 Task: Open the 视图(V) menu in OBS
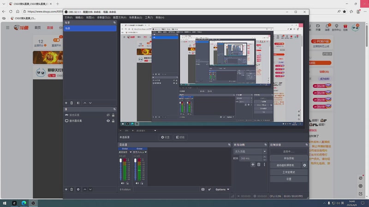[x=90, y=17]
